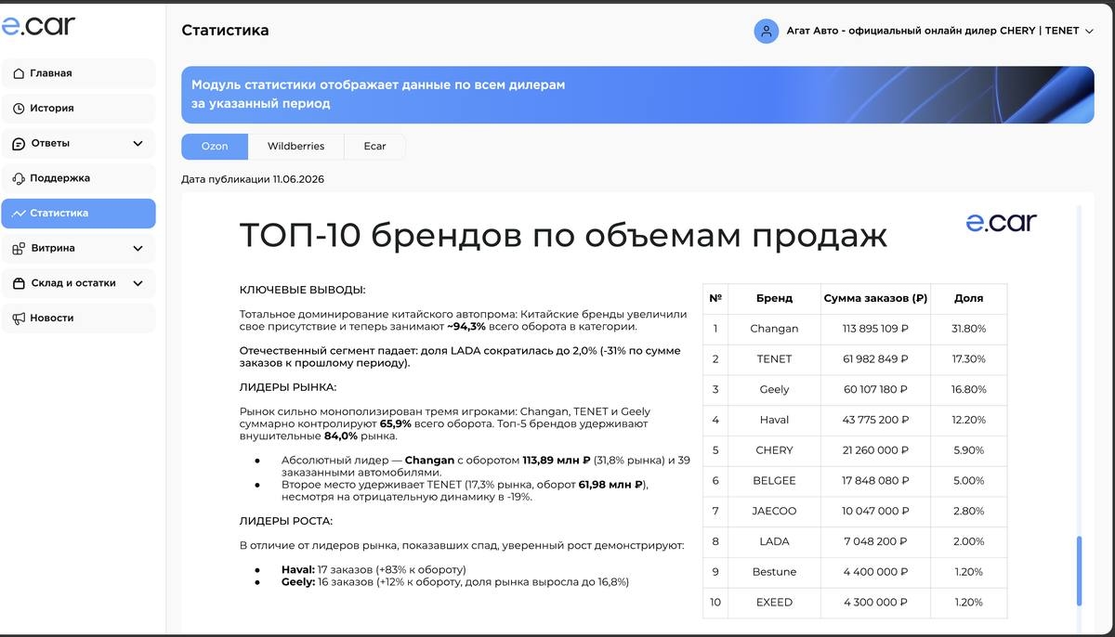Screen dimensions: 1115x637
Task: Click the 43 775 200 ₽ amount cell
Action: pyautogui.click(x=875, y=420)
